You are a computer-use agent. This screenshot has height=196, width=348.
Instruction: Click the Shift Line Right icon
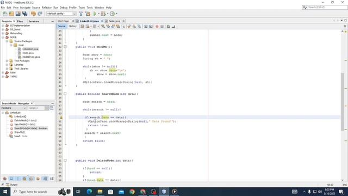151,27
